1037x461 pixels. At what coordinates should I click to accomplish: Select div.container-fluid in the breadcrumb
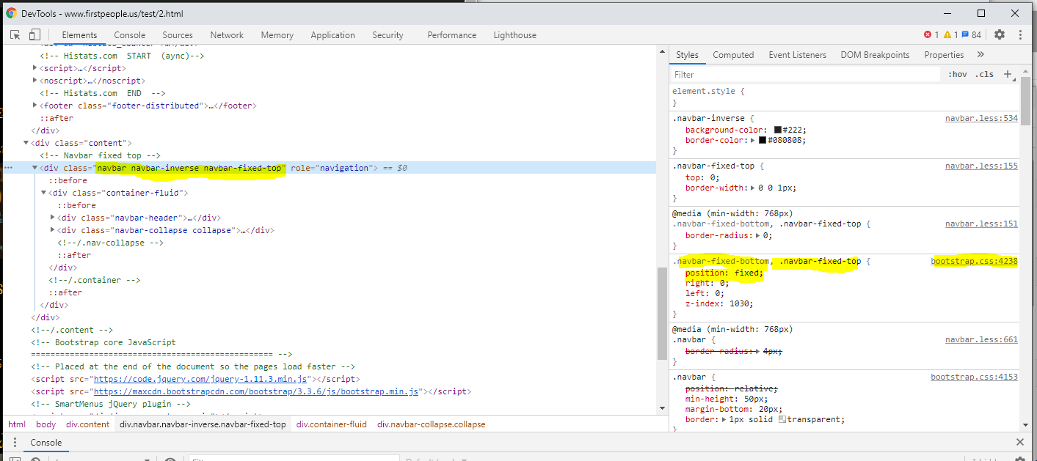pos(331,424)
